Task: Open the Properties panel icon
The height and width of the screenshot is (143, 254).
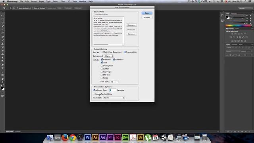Action: (222, 20)
